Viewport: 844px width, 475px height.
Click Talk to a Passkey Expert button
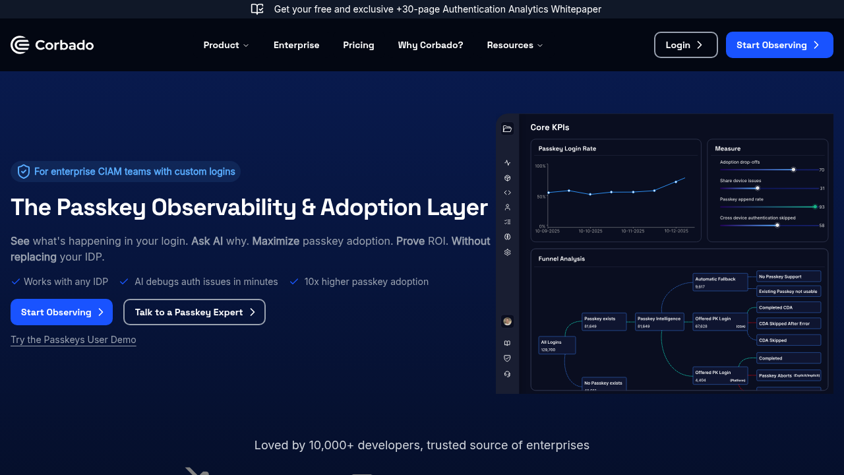coord(195,312)
